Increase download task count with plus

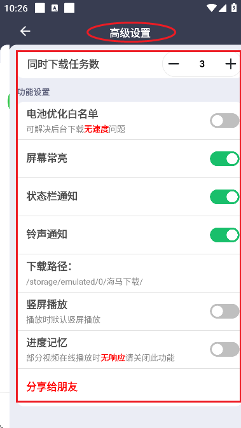[x=231, y=64]
